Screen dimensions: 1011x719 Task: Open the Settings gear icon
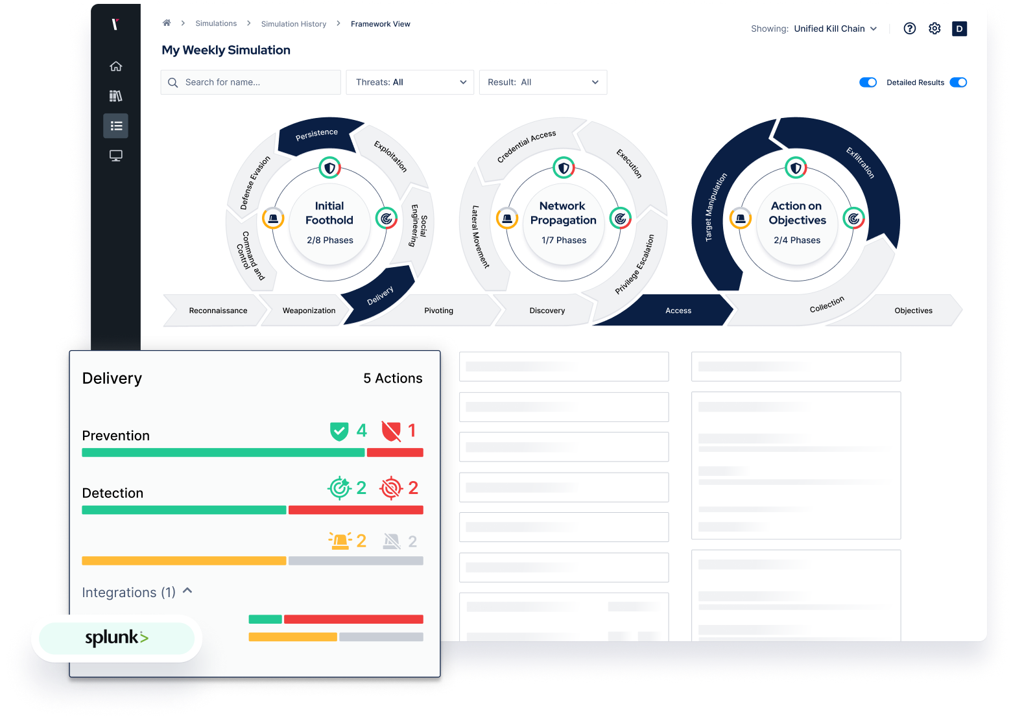934,29
